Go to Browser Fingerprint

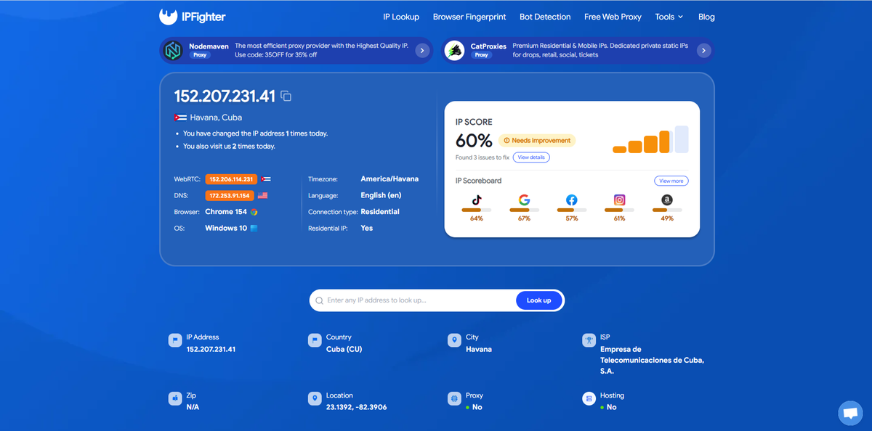click(x=469, y=17)
